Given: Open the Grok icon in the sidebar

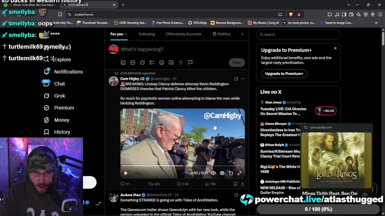Looking at the screenshot, I should [x=46, y=96].
